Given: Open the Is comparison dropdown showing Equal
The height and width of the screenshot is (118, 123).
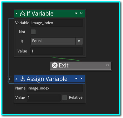Looking at the screenshot, I should (x=57, y=41).
